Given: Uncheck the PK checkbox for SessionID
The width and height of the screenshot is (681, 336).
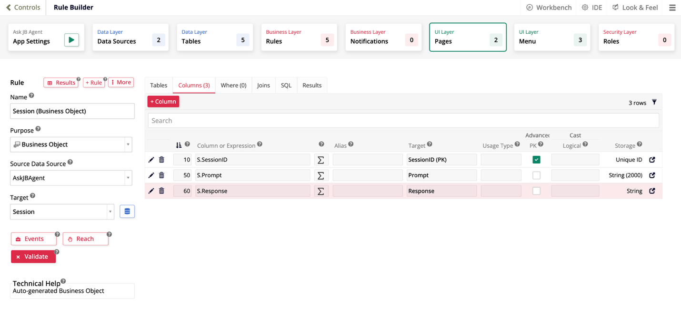Looking at the screenshot, I should click(536, 160).
